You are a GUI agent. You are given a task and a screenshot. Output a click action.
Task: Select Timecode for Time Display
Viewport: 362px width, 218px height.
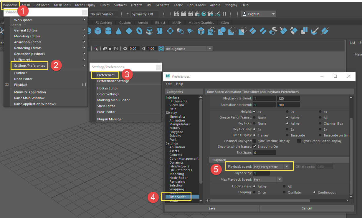[x=287, y=135]
